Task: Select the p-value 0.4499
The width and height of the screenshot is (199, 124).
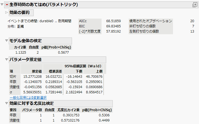Action: click(x=104, y=120)
